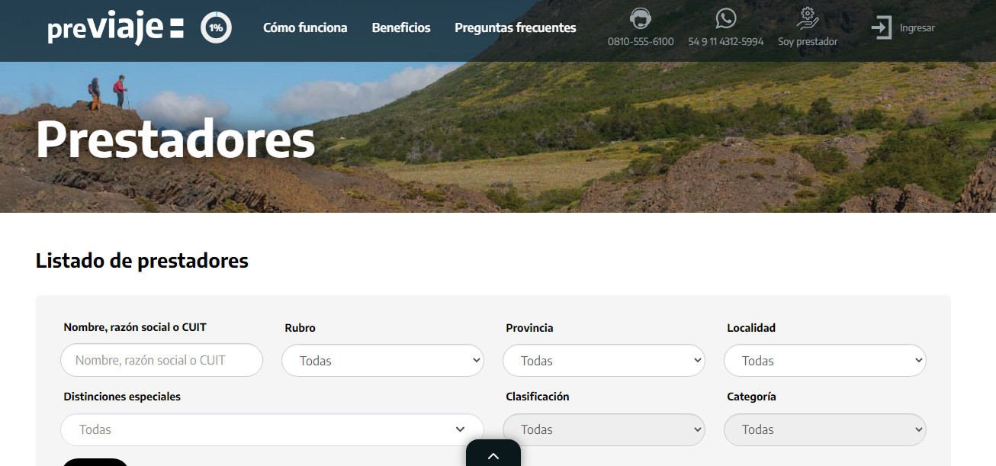Click the 1% circular progress indicator
Viewport: 996px width, 466px height.
tap(216, 28)
